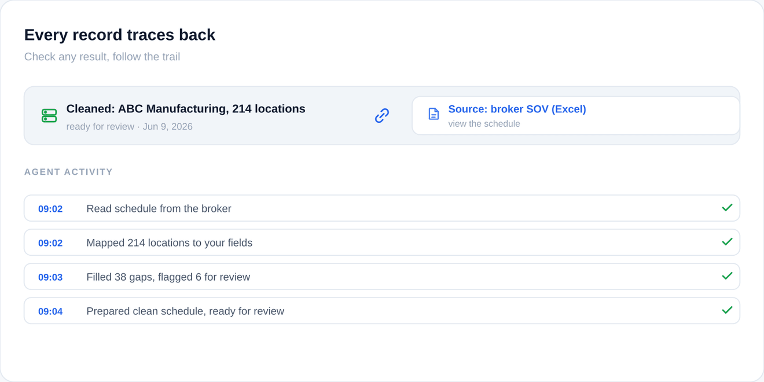Click the blue chain link icon
This screenshot has height=382, width=764.
coord(382,116)
